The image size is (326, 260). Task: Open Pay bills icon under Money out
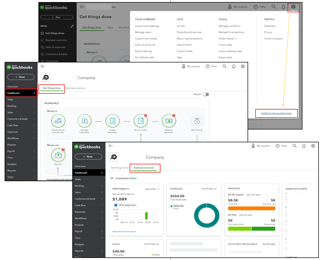(x=58, y=155)
